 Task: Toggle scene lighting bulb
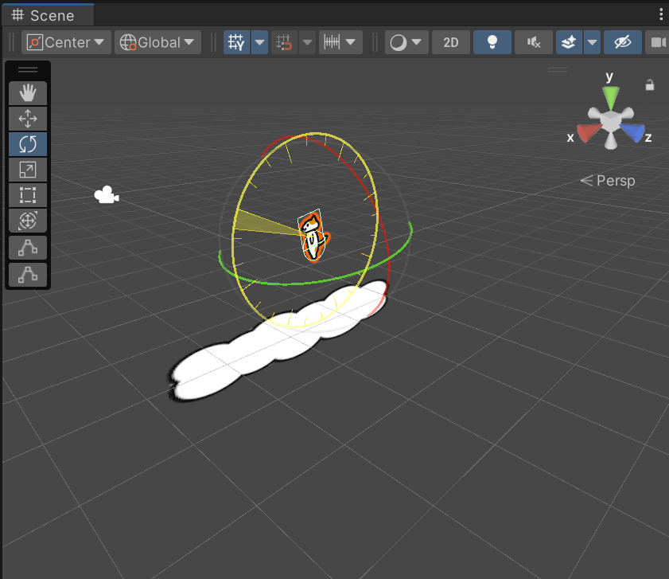coord(492,42)
